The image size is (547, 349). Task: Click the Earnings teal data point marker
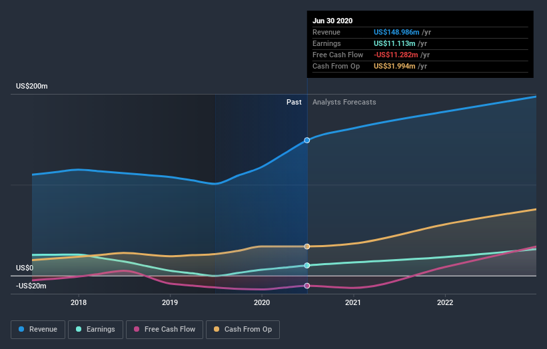pyautogui.click(x=307, y=265)
